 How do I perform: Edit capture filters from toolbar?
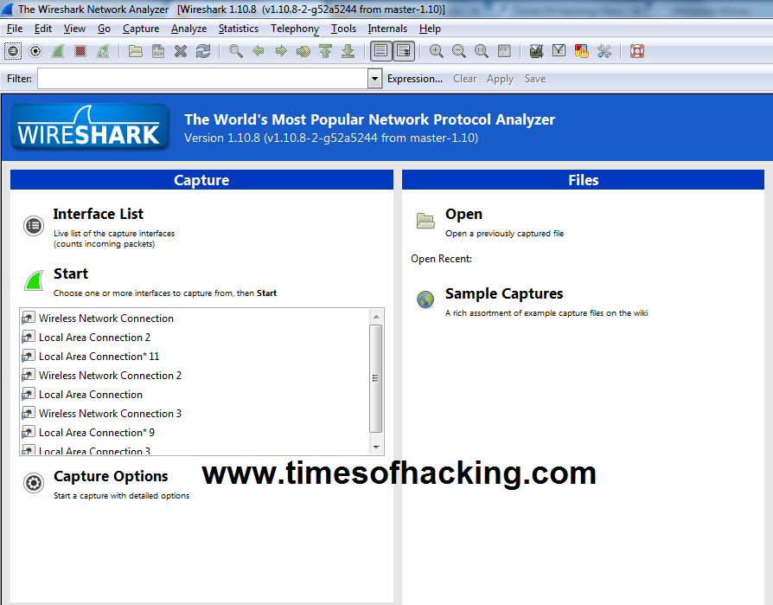click(x=536, y=51)
